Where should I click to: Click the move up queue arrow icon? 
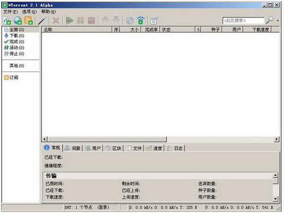coord(105,20)
